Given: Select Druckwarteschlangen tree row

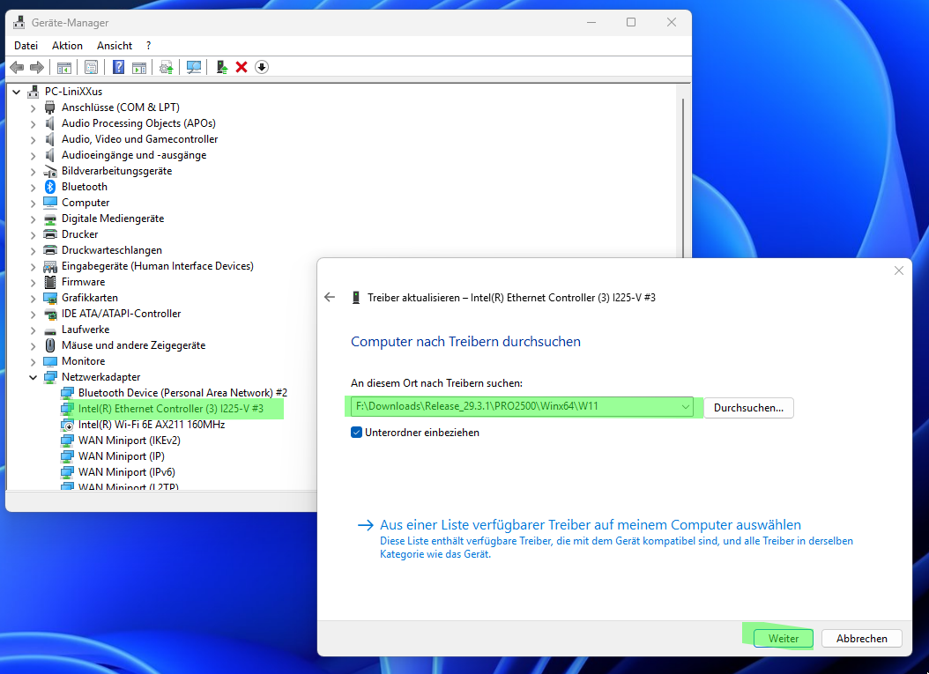Looking at the screenshot, I should [111, 250].
